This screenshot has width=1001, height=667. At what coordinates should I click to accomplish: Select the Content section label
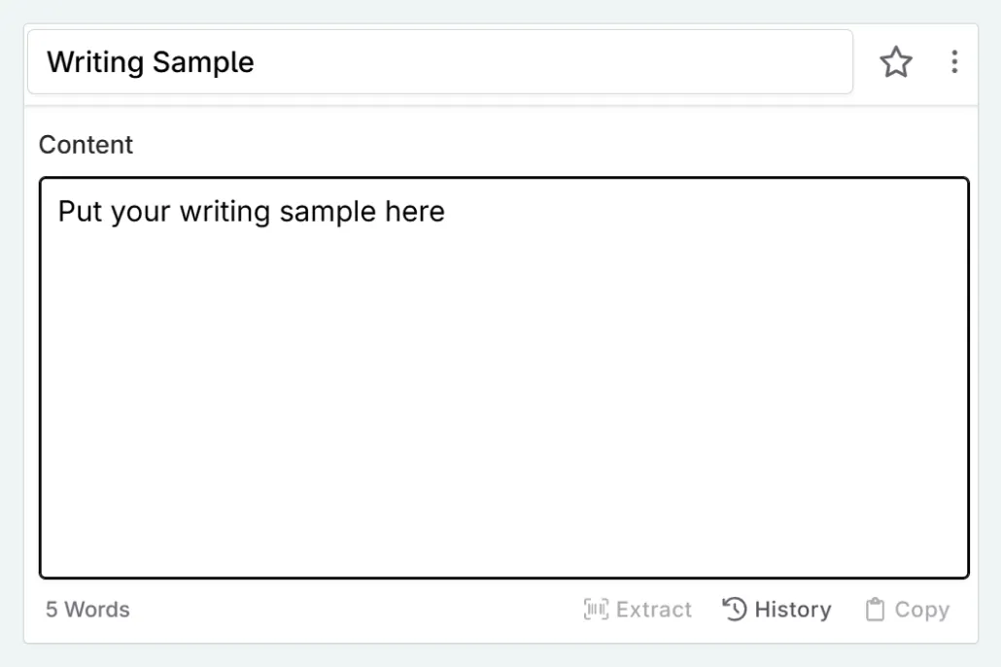(86, 144)
